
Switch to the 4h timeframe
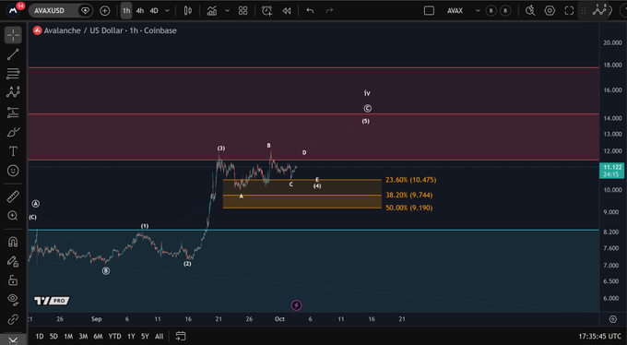[140, 11]
